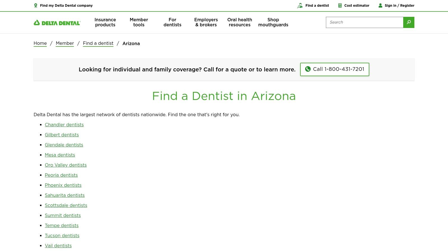The height and width of the screenshot is (252, 448).
Task: Go to Home breadcrumb link
Action: click(x=40, y=43)
